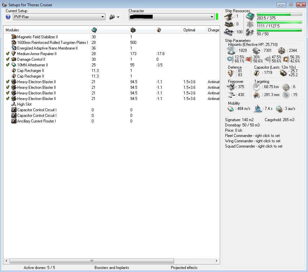Screen dimensions: 308x272
Task: Open the ship fitting tools icon menu
Action: click(112, 17)
